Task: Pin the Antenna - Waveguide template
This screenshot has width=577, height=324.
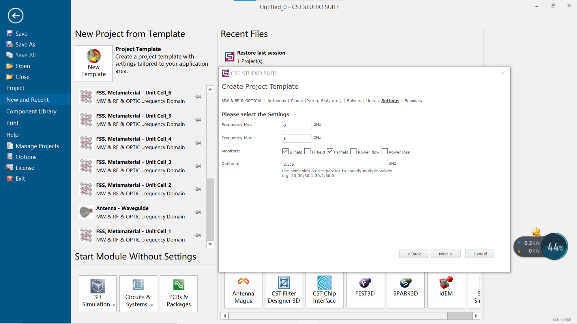Action: (198, 212)
